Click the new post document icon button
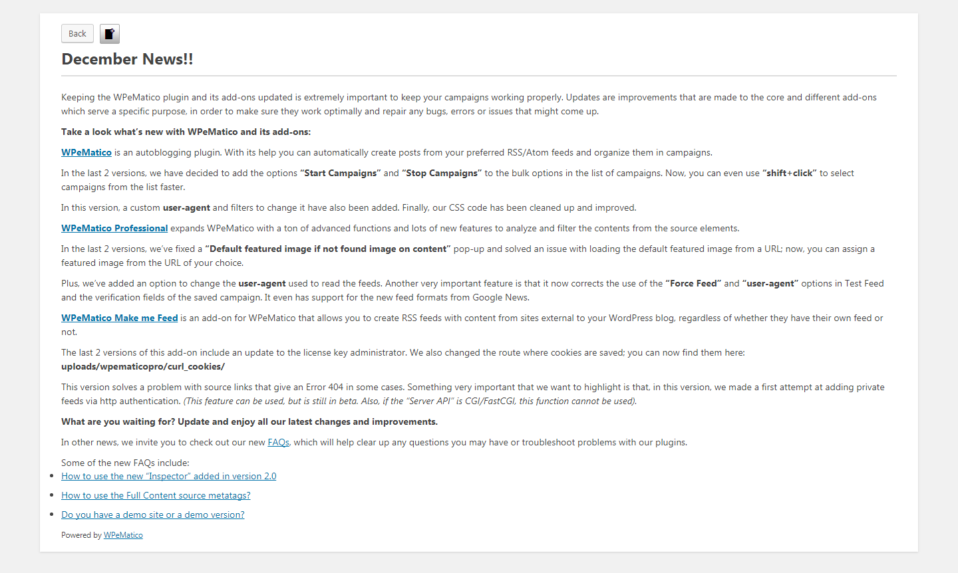 click(110, 34)
